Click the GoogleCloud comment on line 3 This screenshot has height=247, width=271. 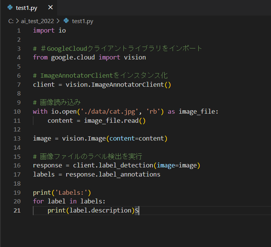pyautogui.click(x=117, y=48)
